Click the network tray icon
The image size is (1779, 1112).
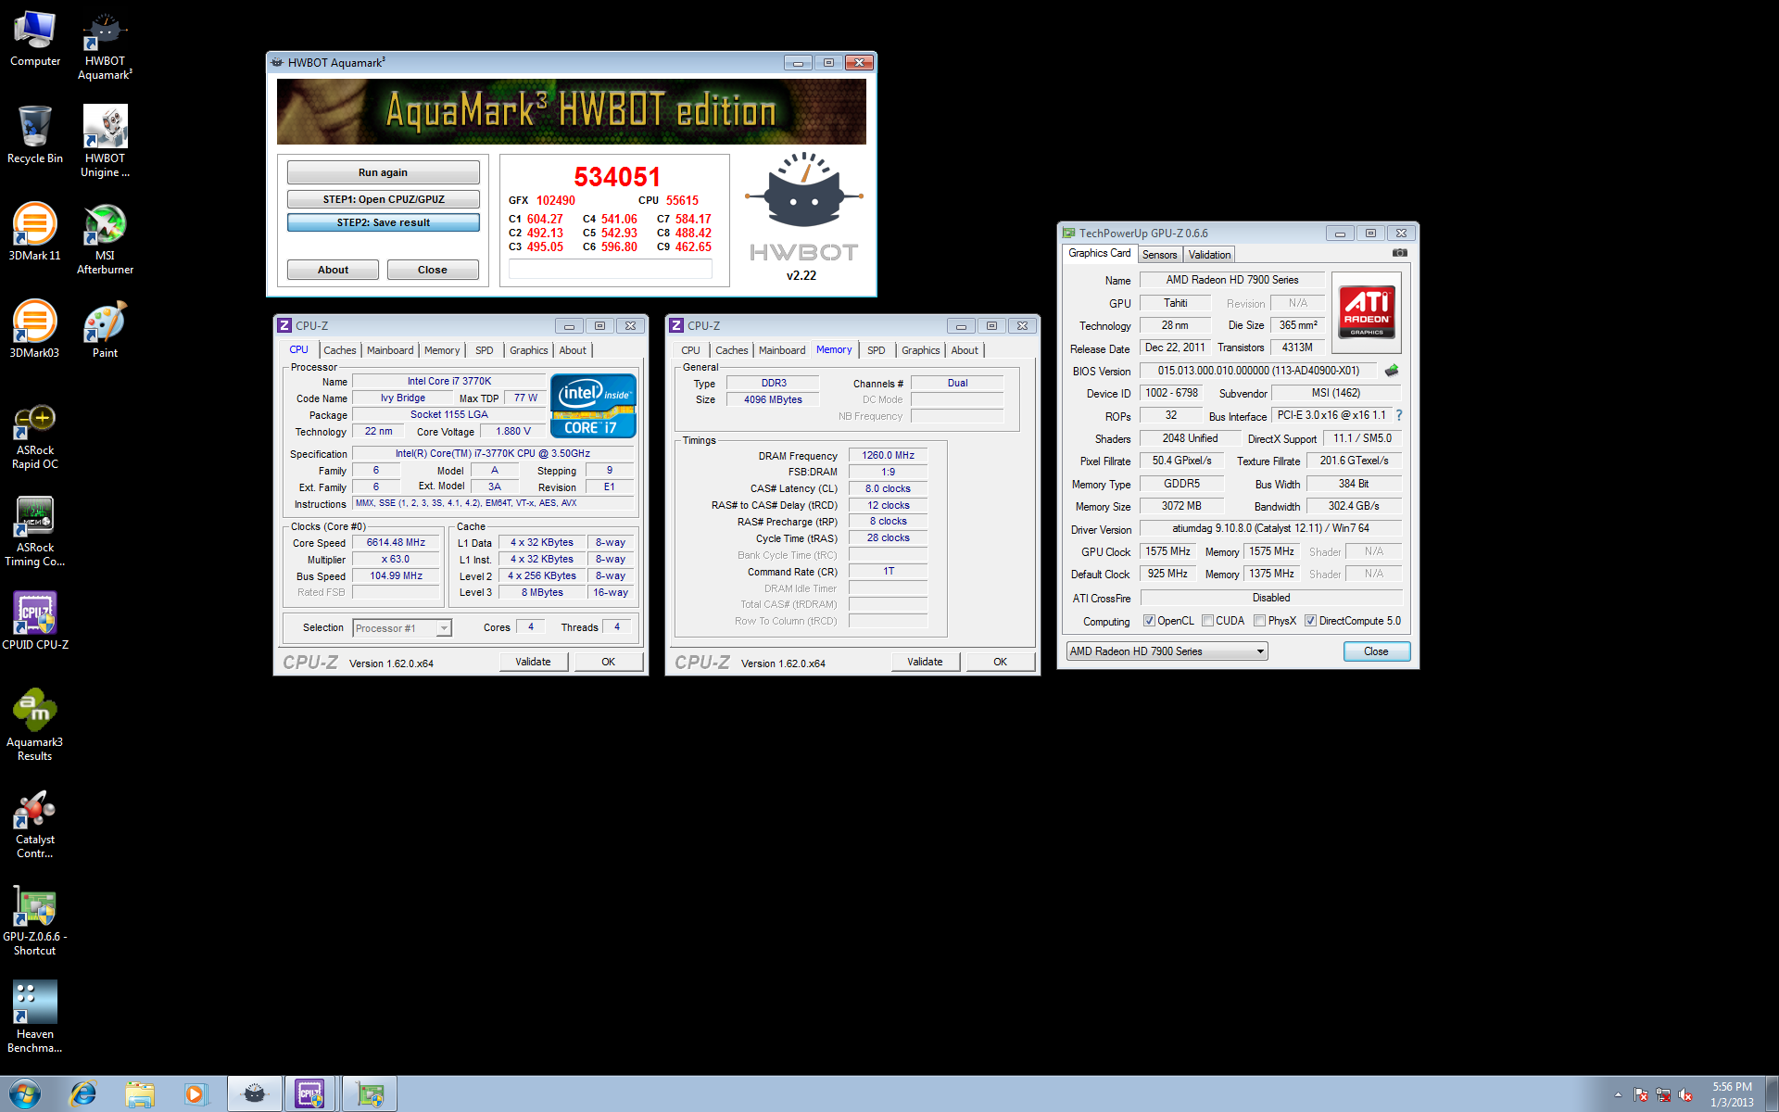[x=1663, y=1094]
